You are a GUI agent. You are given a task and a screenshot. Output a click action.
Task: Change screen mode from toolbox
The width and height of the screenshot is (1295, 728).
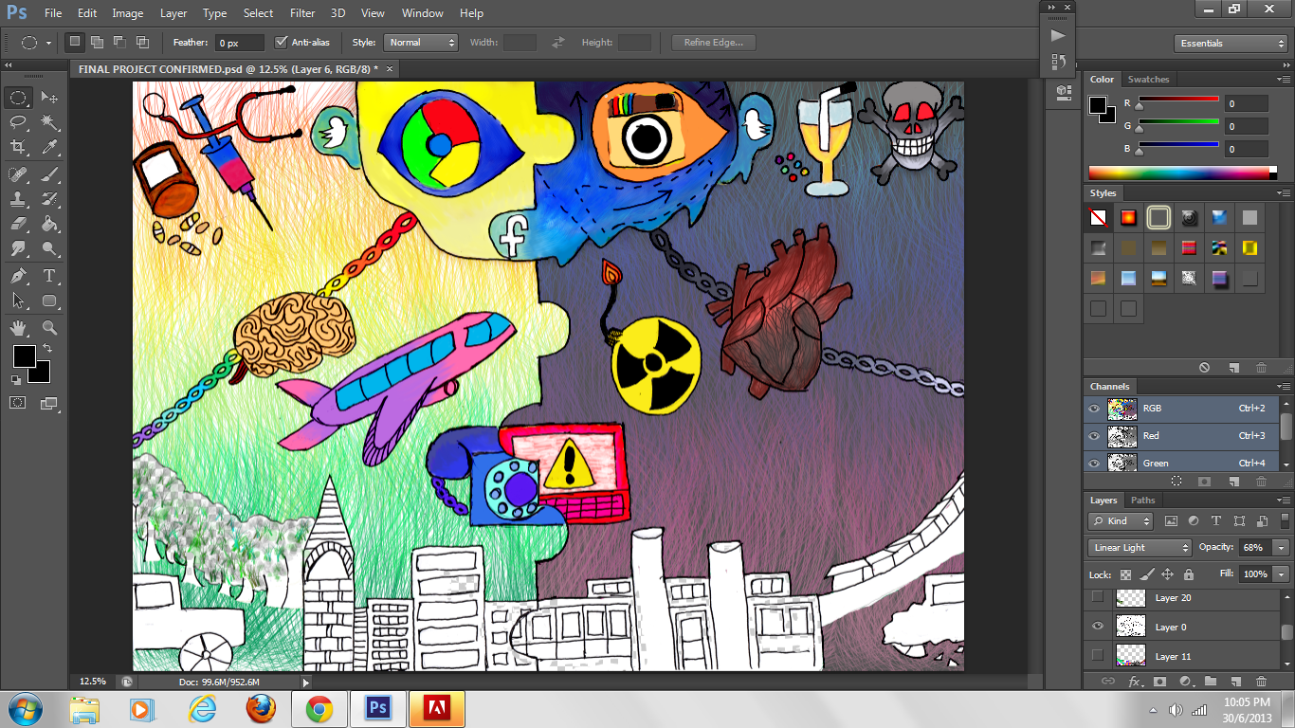49,403
